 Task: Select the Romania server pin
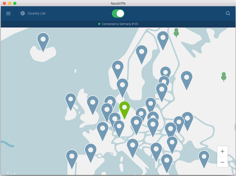(x=171, y=129)
